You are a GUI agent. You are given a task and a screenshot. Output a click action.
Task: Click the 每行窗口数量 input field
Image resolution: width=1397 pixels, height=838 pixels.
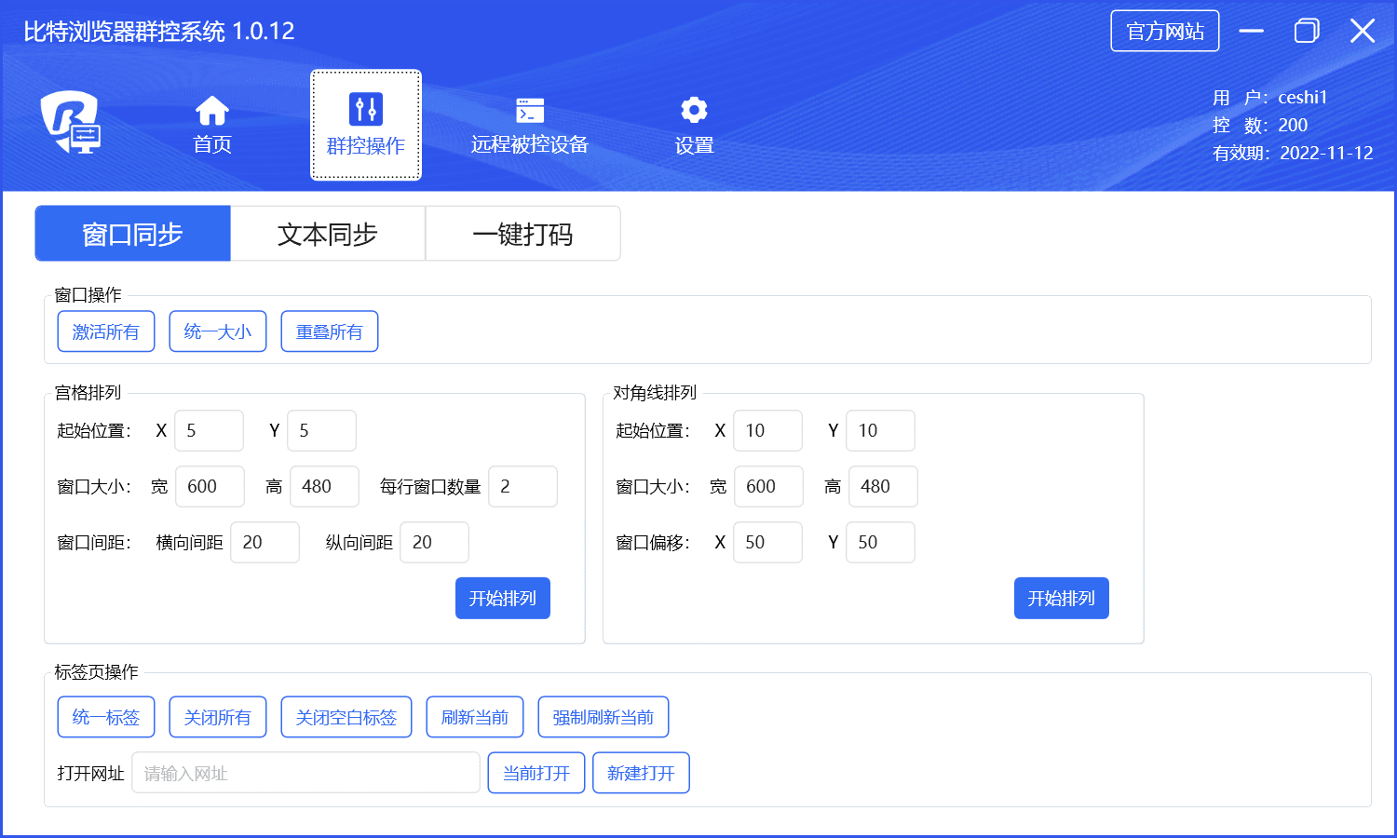click(522, 486)
